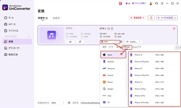Open the hamburger list menu icon
The height and width of the screenshot is (108, 181).
coord(162,3)
